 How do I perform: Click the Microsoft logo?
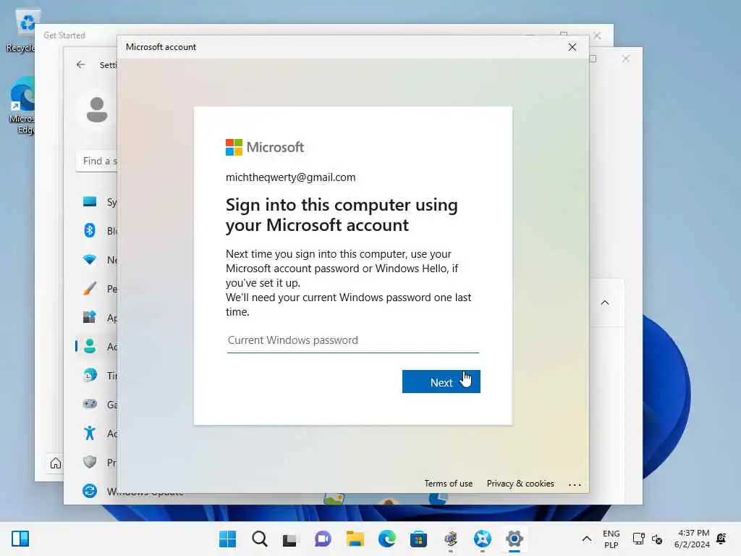[x=265, y=147]
